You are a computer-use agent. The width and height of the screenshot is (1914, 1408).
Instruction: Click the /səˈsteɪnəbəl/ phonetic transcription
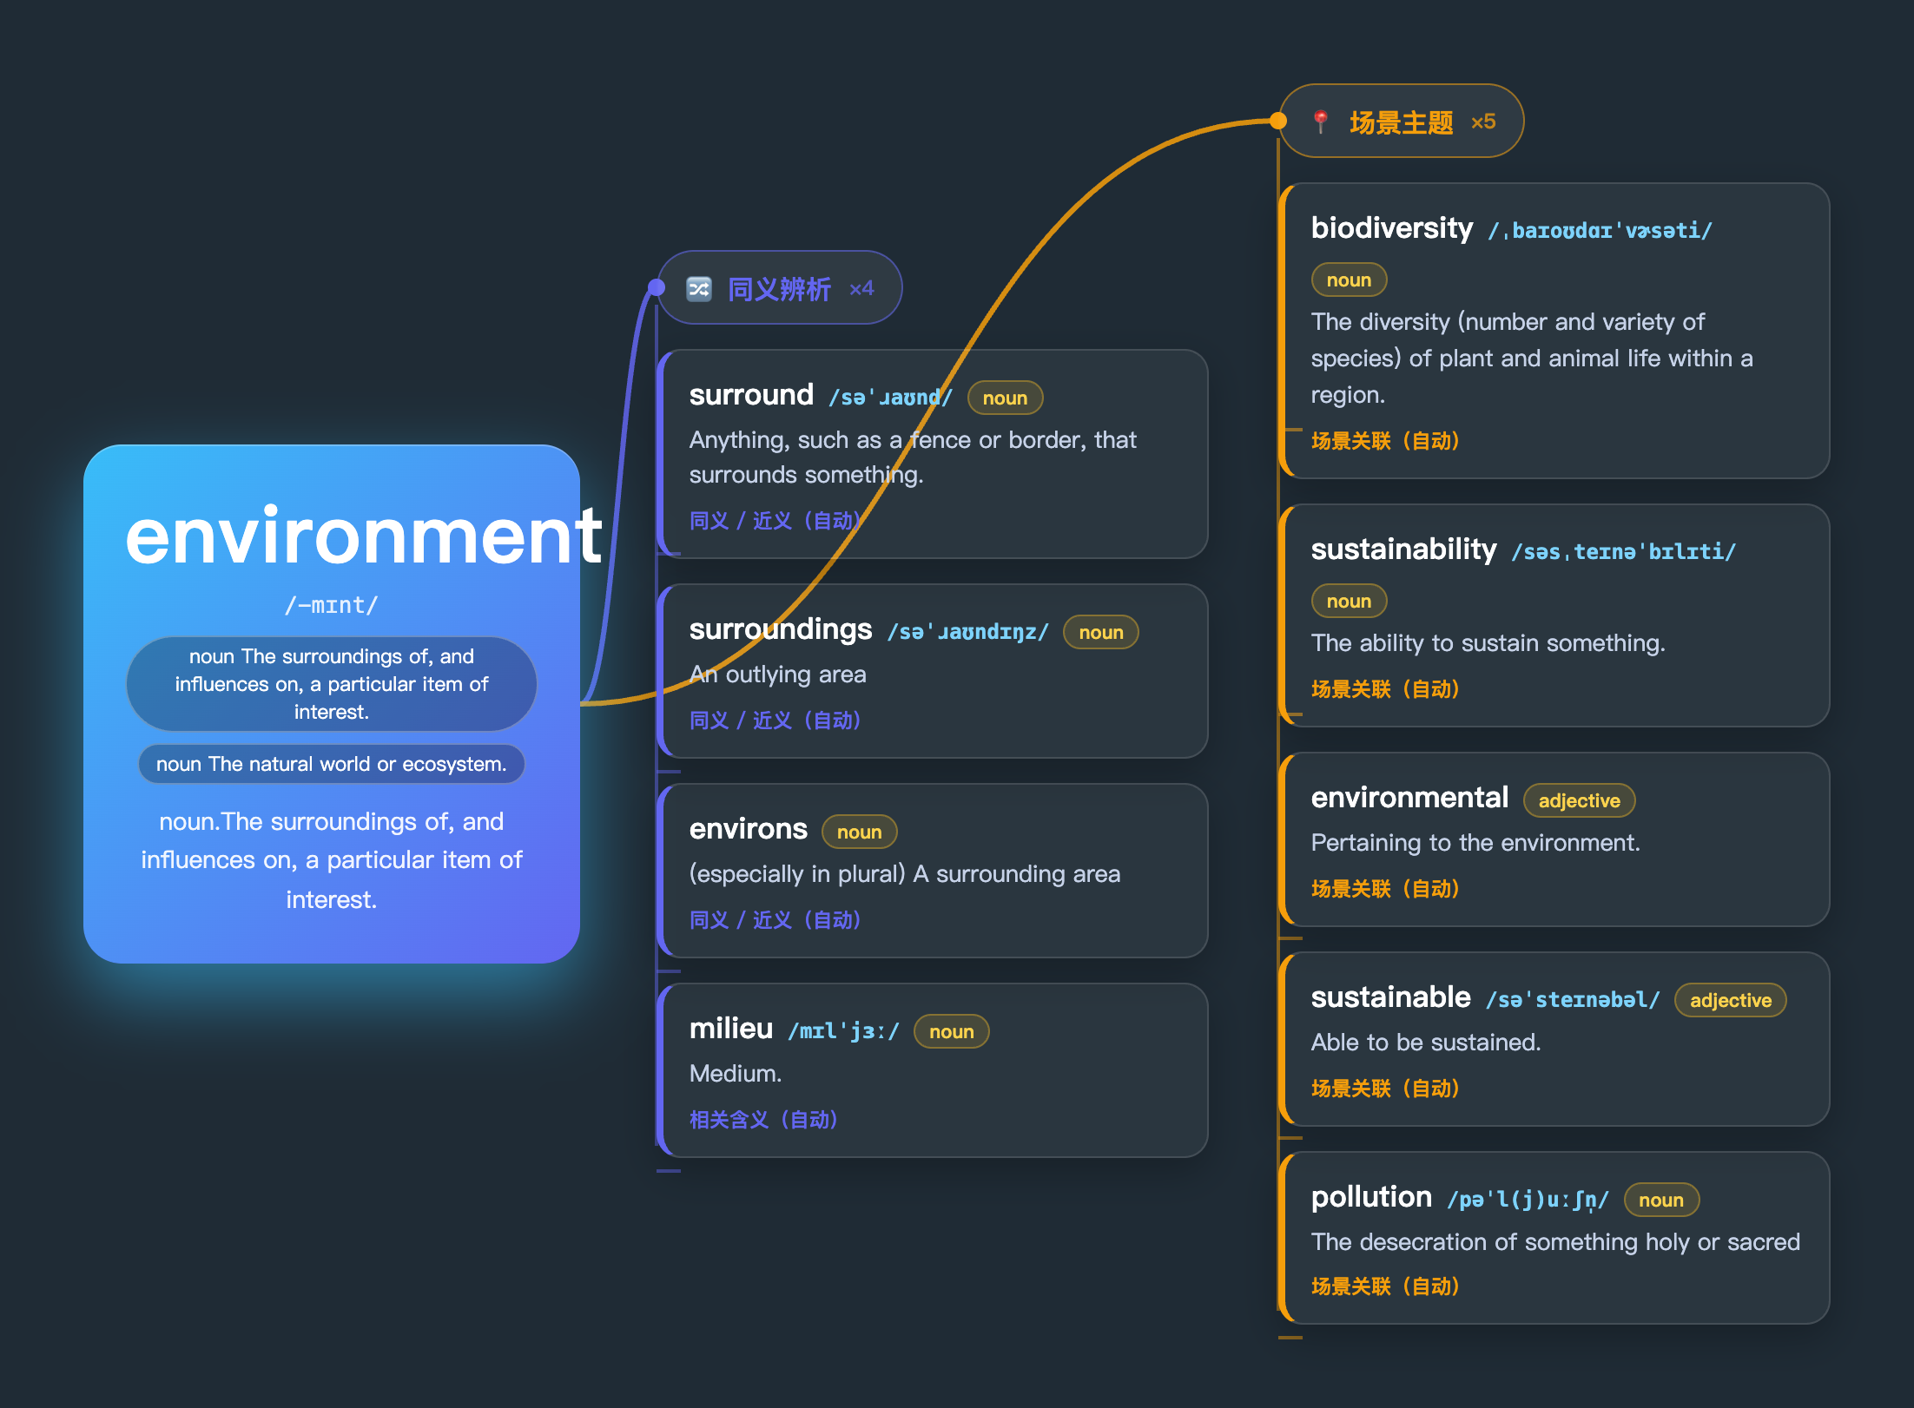point(1573,1000)
